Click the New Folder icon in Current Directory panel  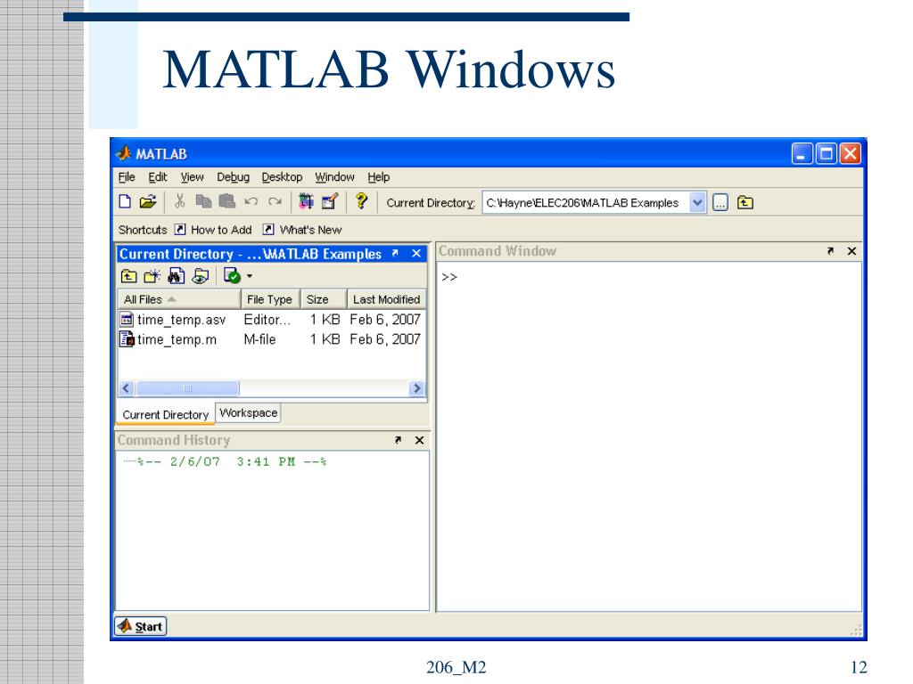click(152, 276)
